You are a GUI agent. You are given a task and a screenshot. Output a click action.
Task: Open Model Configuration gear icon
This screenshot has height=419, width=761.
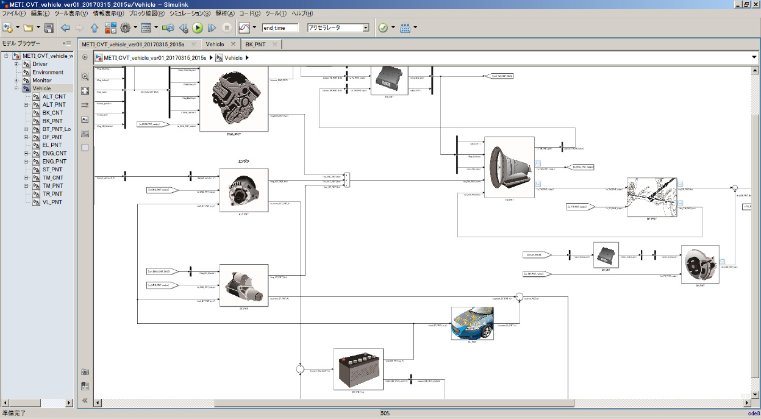[x=126, y=27]
